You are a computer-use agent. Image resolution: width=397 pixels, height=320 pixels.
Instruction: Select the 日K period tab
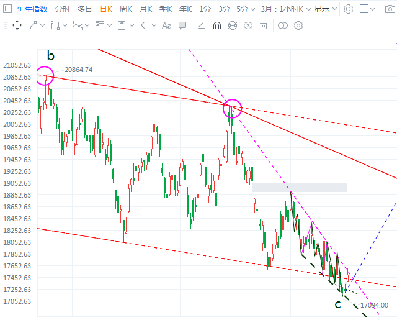(x=106, y=9)
